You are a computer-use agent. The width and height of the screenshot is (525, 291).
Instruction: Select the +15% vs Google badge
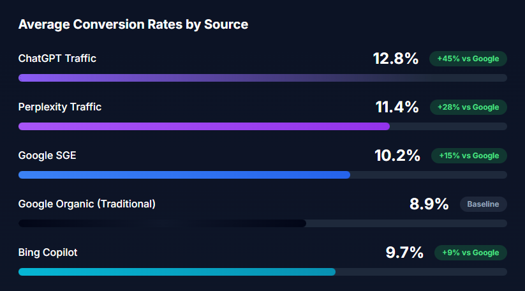click(469, 156)
